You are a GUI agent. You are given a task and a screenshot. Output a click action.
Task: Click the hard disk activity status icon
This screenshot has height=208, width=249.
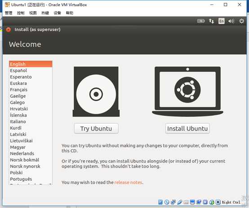coord(160,202)
